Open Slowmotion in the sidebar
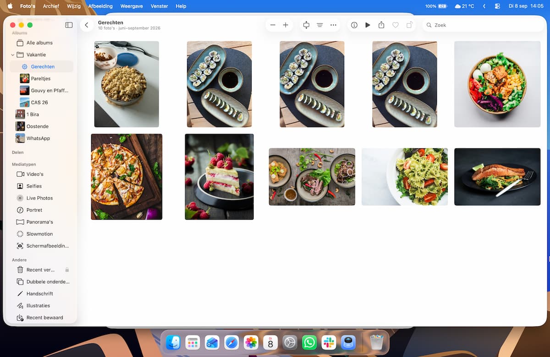Viewport: 550px width, 357px height. pyautogui.click(x=41, y=233)
